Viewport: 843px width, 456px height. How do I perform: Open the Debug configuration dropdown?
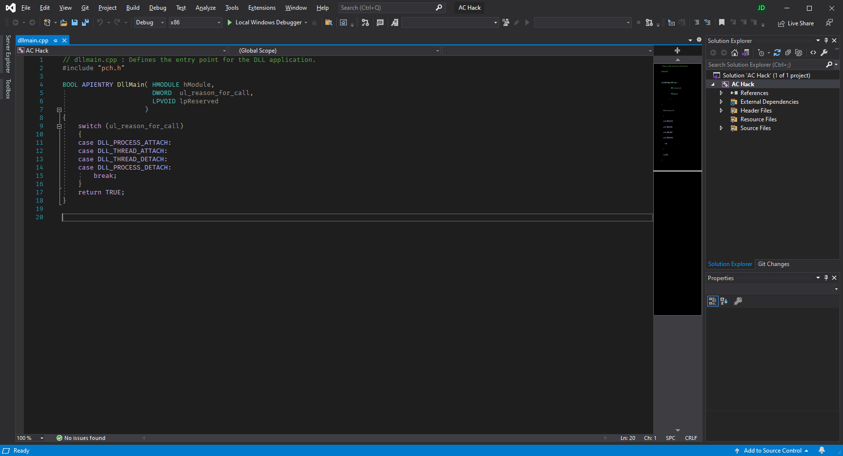(150, 22)
